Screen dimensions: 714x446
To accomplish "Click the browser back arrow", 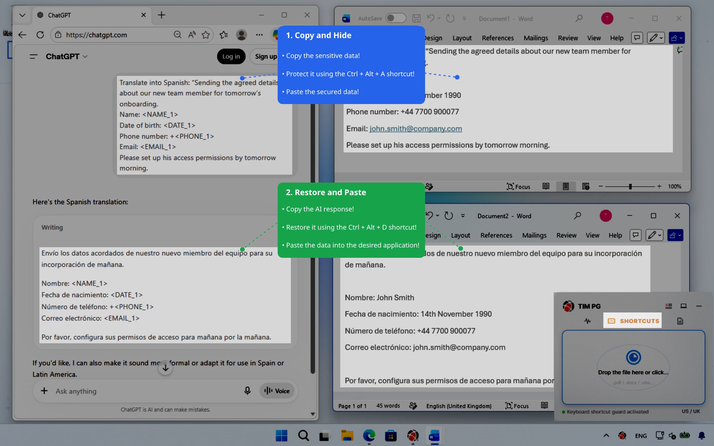I will [22, 35].
